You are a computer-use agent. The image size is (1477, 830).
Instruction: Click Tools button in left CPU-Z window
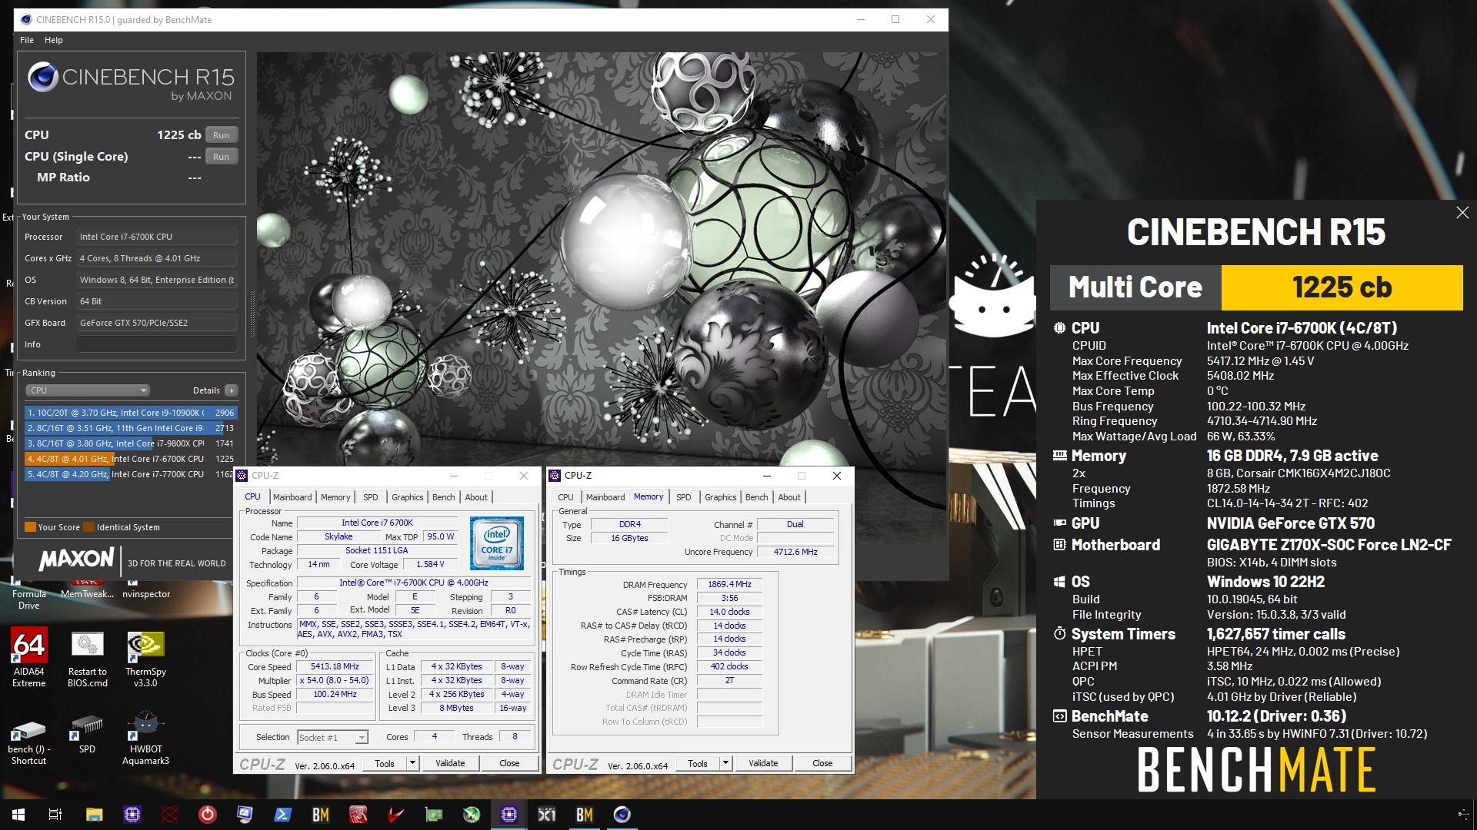point(385,763)
